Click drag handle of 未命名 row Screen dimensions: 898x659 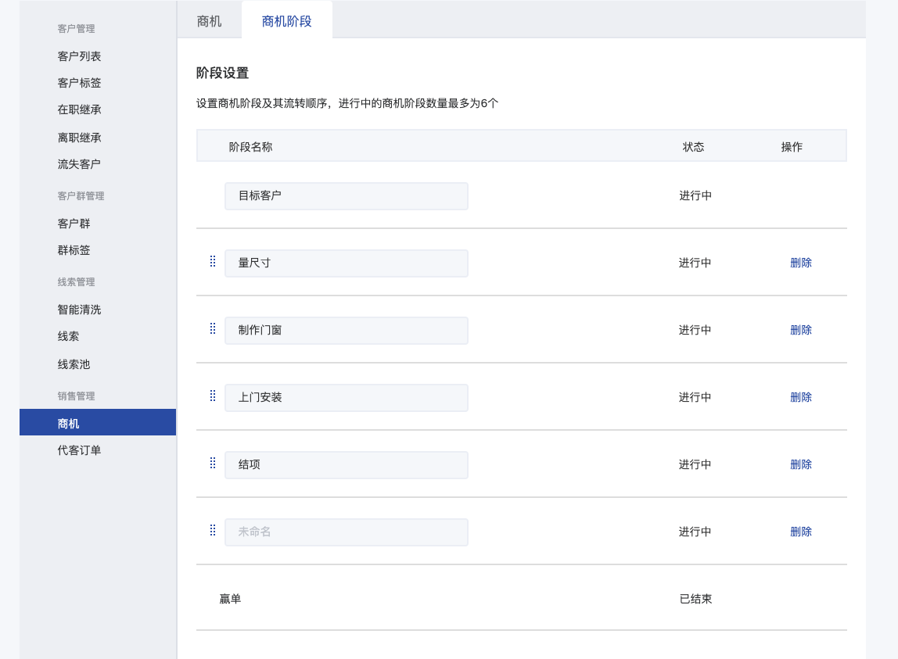213,530
